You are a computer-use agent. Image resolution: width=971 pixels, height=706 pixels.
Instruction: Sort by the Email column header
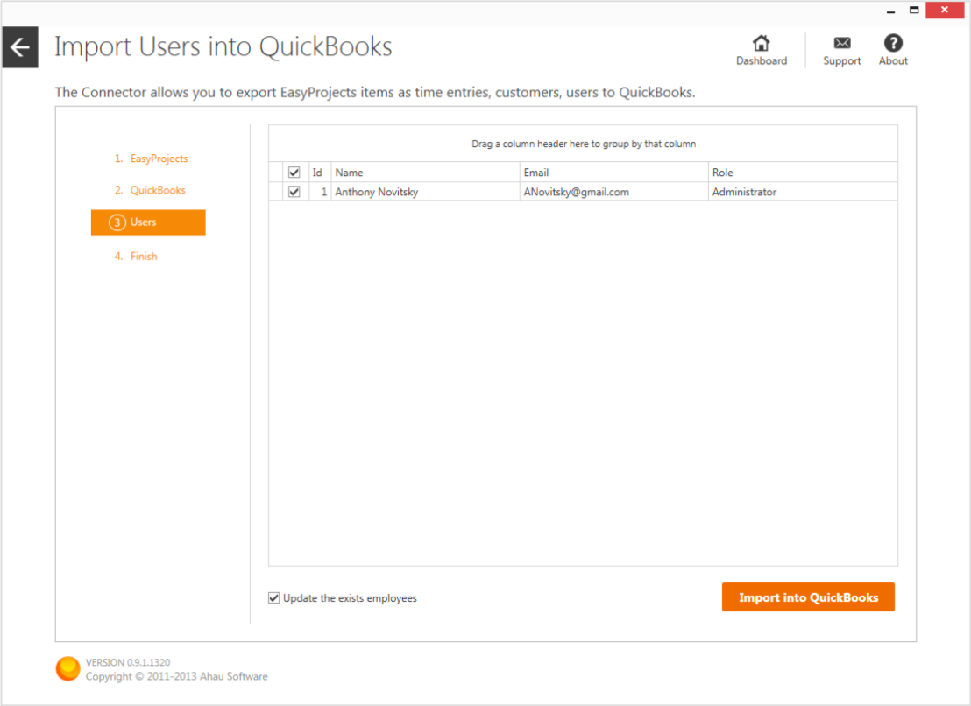[613, 173]
